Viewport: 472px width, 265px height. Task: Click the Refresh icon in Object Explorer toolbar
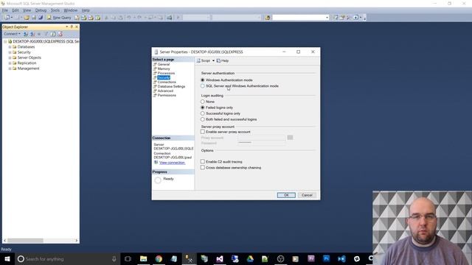coord(53,34)
